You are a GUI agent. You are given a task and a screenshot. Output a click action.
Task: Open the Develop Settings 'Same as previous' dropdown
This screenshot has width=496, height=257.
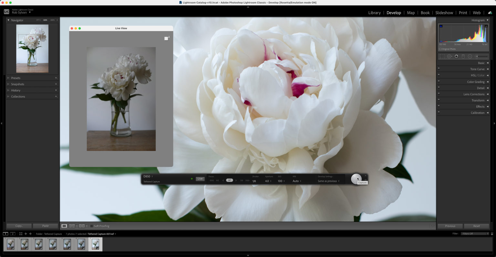[328, 181]
